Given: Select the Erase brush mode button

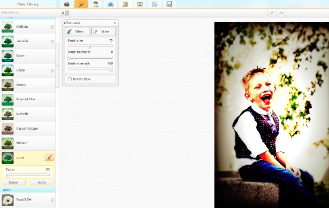Looking at the screenshot, I should (104, 31).
